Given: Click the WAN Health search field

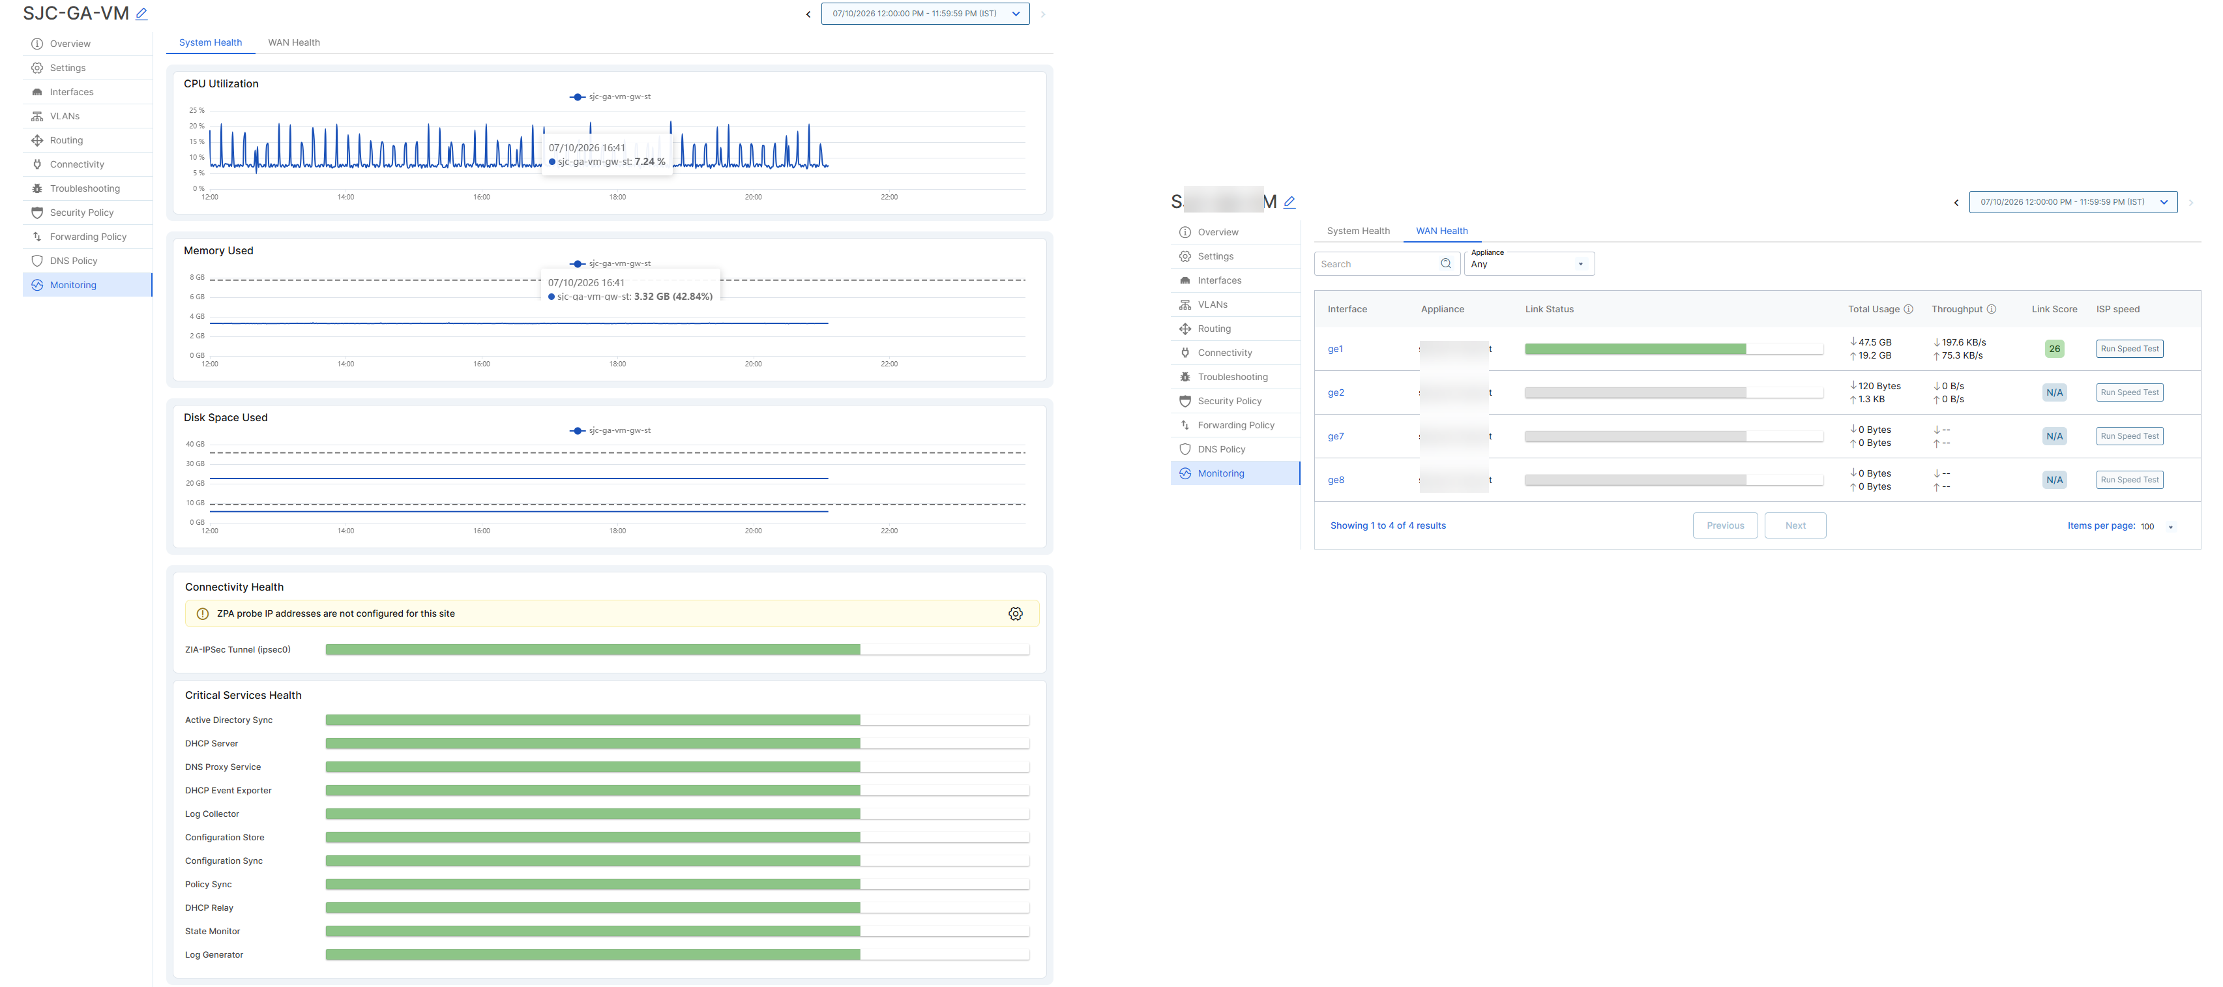Looking at the screenshot, I should [1387, 264].
